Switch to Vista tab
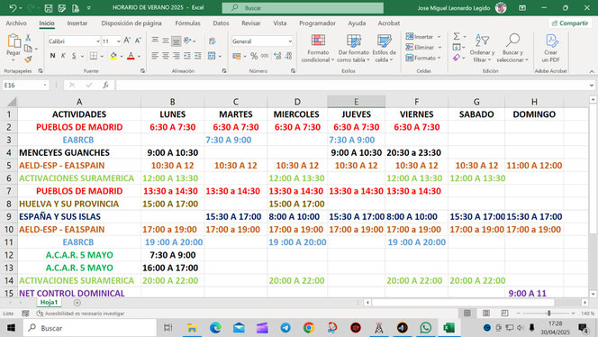 point(279,23)
